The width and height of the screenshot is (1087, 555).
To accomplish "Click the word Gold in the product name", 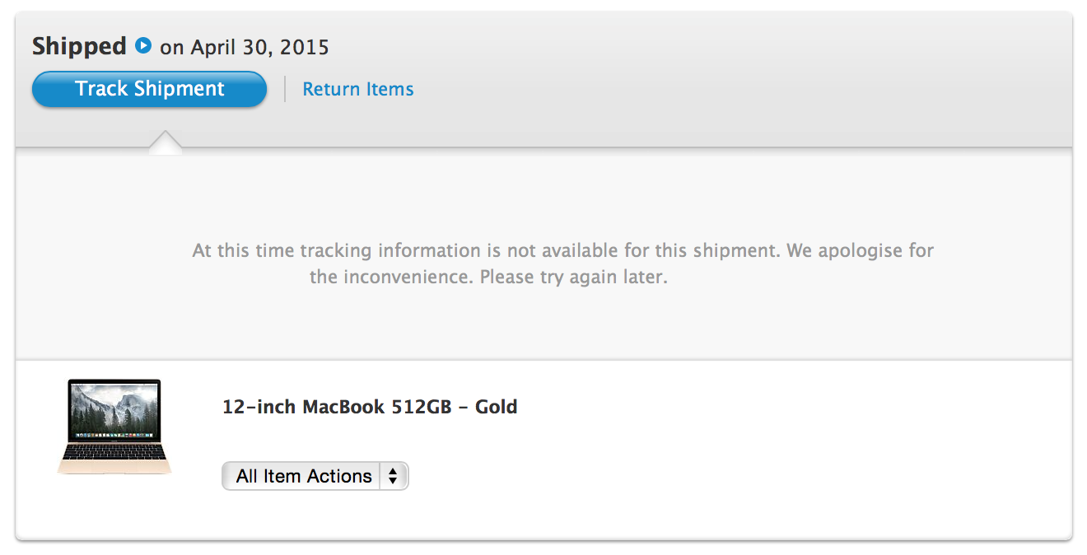I will [497, 407].
